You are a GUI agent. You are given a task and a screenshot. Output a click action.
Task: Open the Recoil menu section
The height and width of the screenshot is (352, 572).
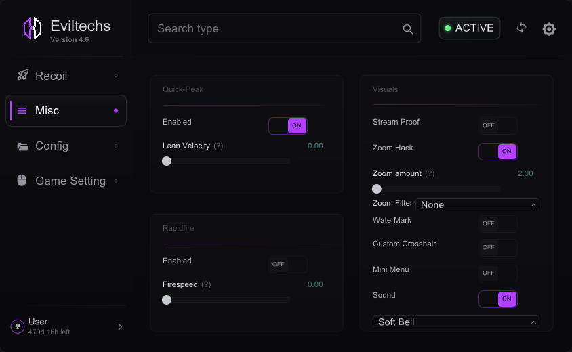[x=66, y=76]
